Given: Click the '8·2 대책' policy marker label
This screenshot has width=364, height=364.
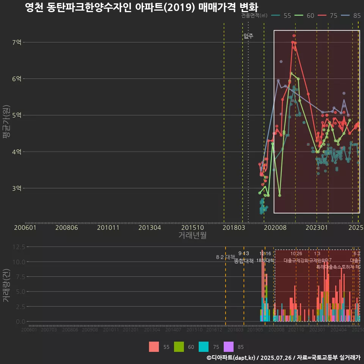Looking at the screenshot, I should [225, 257].
